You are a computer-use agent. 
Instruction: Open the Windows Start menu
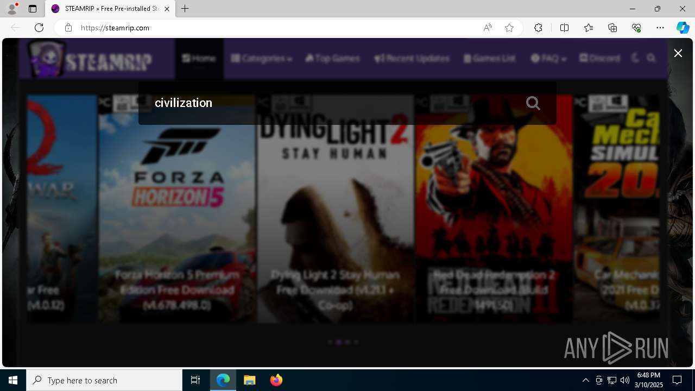[x=13, y=380]
